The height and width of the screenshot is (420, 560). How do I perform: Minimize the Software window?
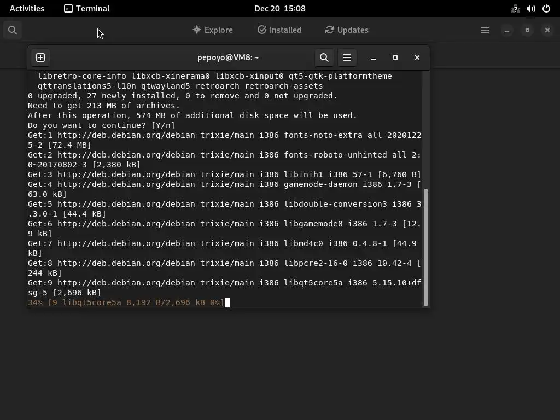click(506, 31)
